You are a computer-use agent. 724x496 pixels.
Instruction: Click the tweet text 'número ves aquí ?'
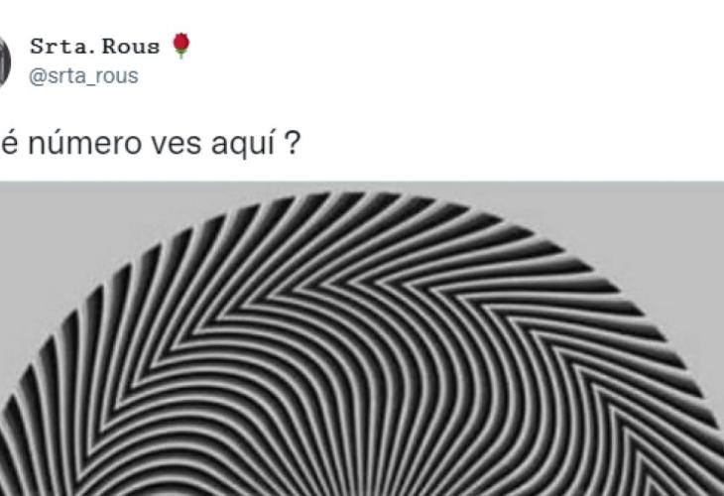(x=164, y=144)
